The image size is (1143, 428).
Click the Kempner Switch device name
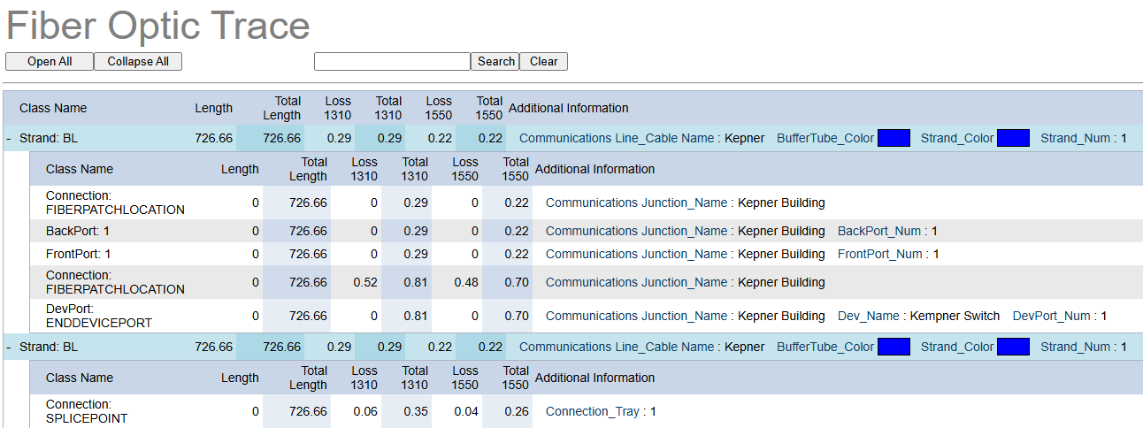955,316
